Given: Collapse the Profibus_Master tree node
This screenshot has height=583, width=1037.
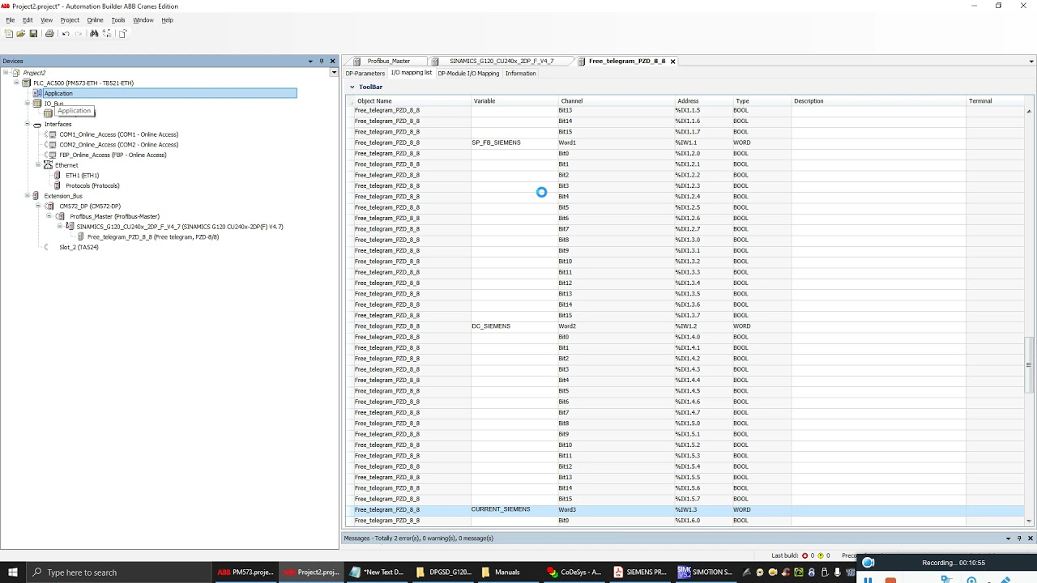Looking at the screenshot, I should click(x=49, y=216).
